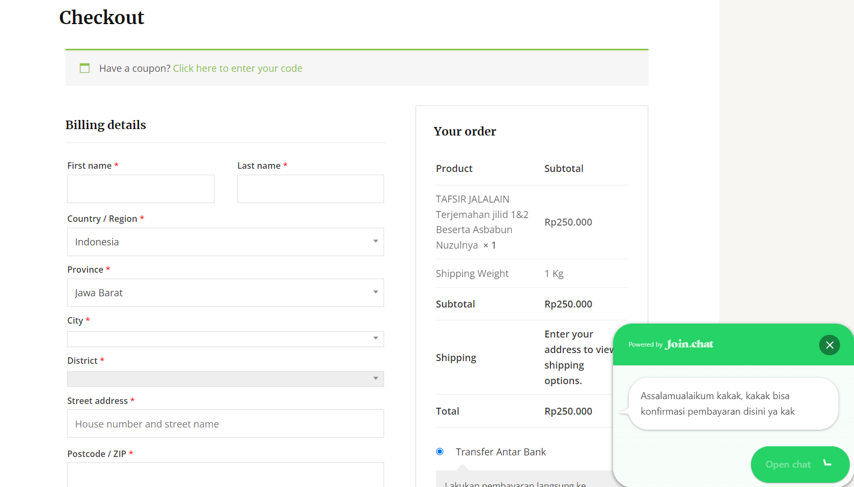Click the Postcode / ZIP input field
Screen dimensions: 854x487
pos(225,475)
